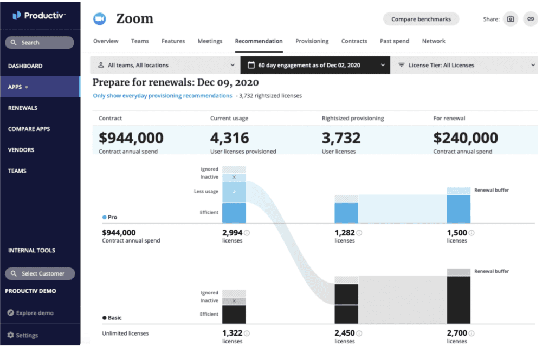Click the Basic Ignored hatched segment
This screenshot has width=555, height=347.
[234, 293]
